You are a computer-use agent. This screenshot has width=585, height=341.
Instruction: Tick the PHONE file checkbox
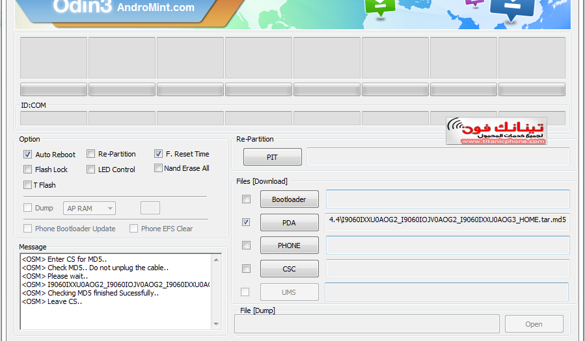[246, 246]
